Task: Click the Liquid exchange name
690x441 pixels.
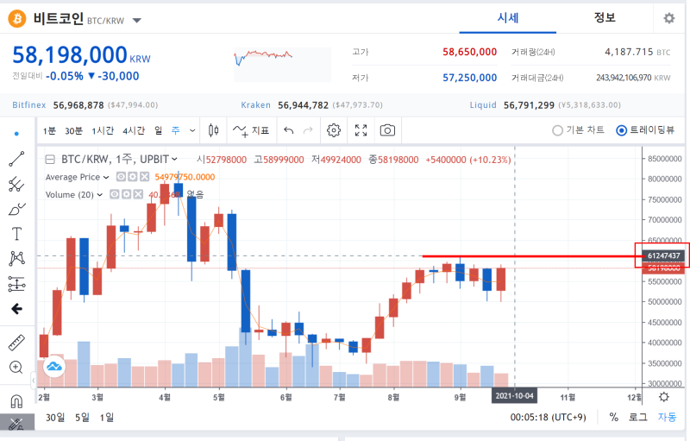Action: coord(483,105)
